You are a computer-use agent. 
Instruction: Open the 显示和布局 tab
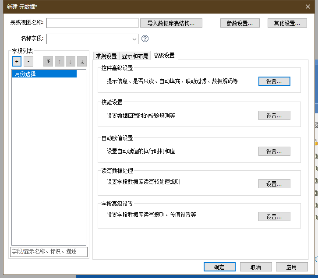tap(134, 56)
